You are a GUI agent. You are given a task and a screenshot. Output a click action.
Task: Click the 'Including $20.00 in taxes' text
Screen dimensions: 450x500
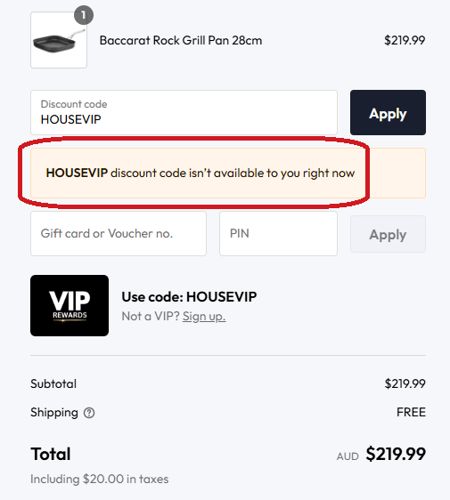coord(100,479)
